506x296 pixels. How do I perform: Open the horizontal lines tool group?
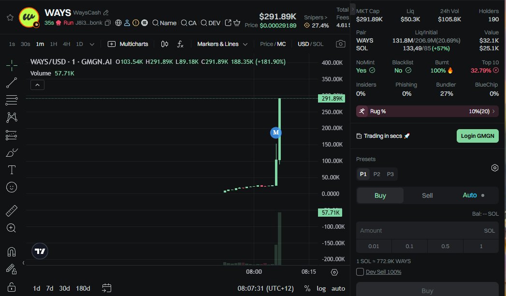click(x=12, y=100)
